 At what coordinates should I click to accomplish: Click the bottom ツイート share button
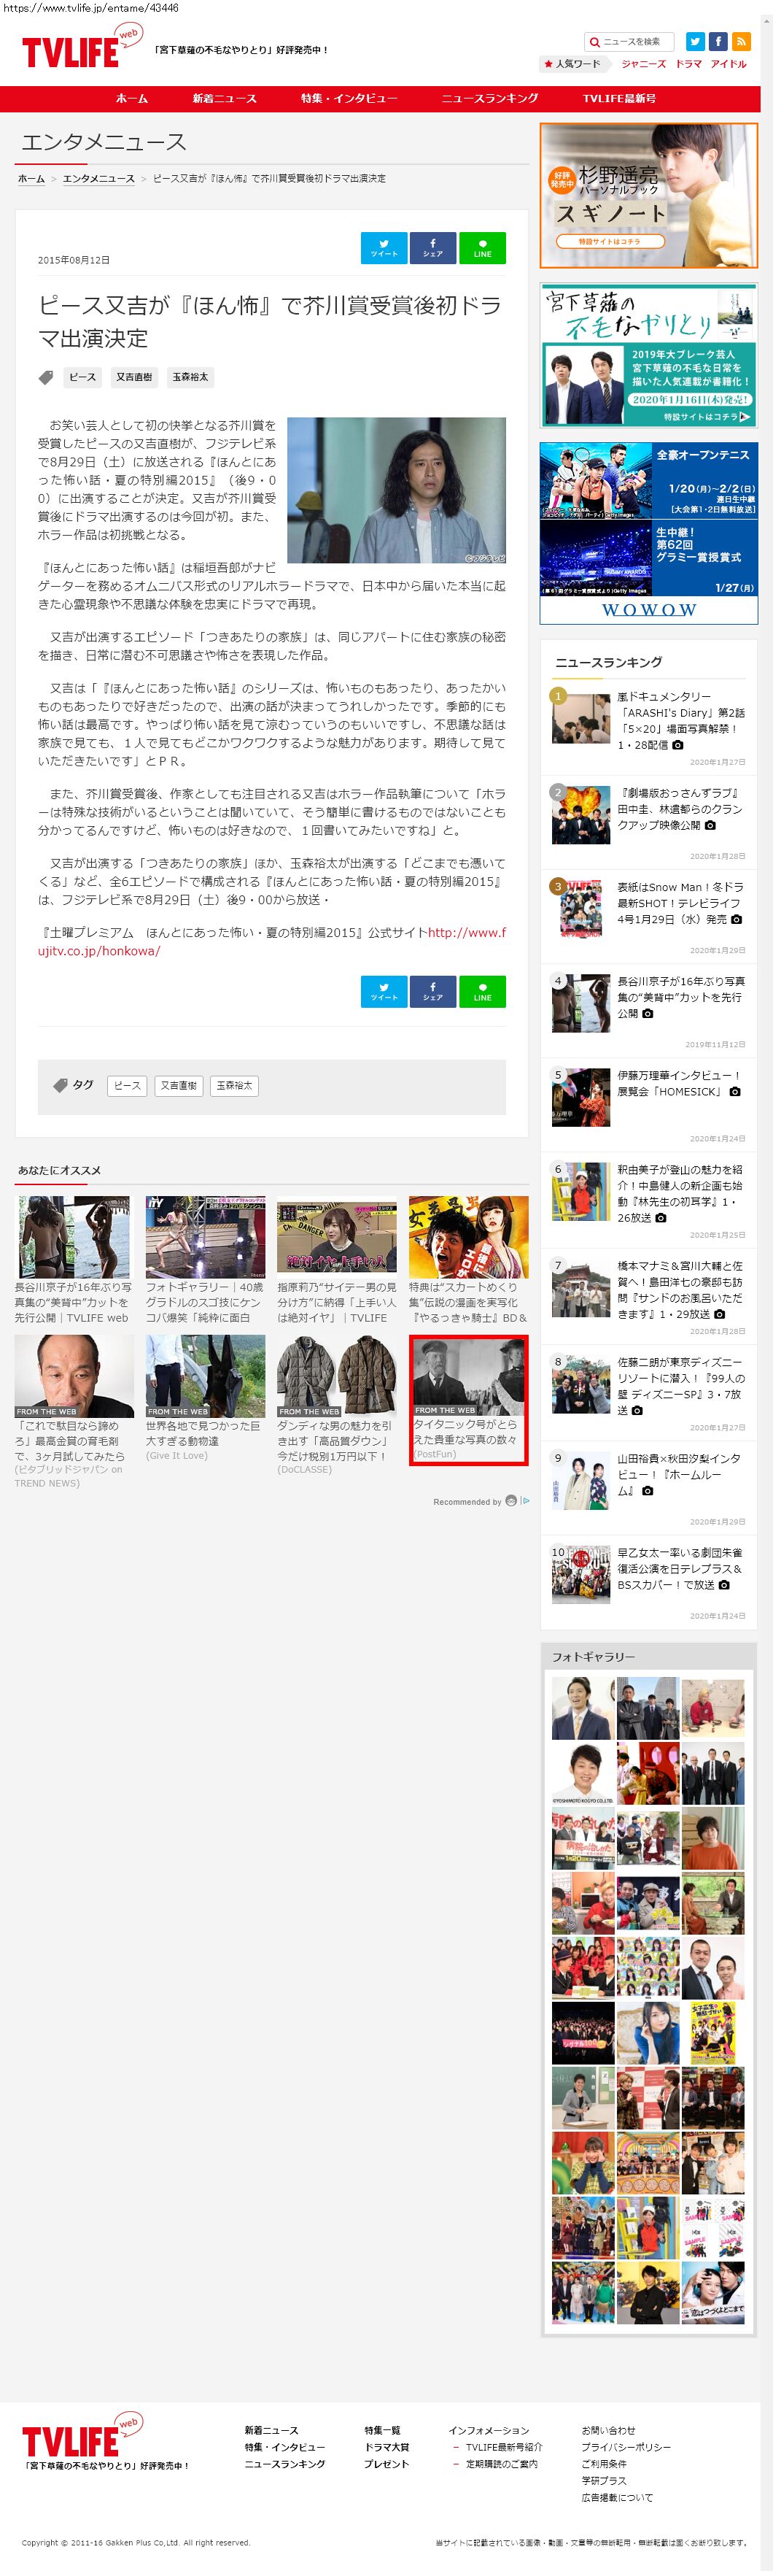[x=383, y=991]
